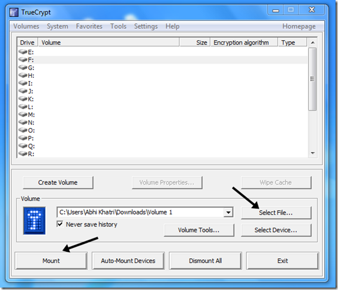Open the Favorites menu

tap(89, 26)
